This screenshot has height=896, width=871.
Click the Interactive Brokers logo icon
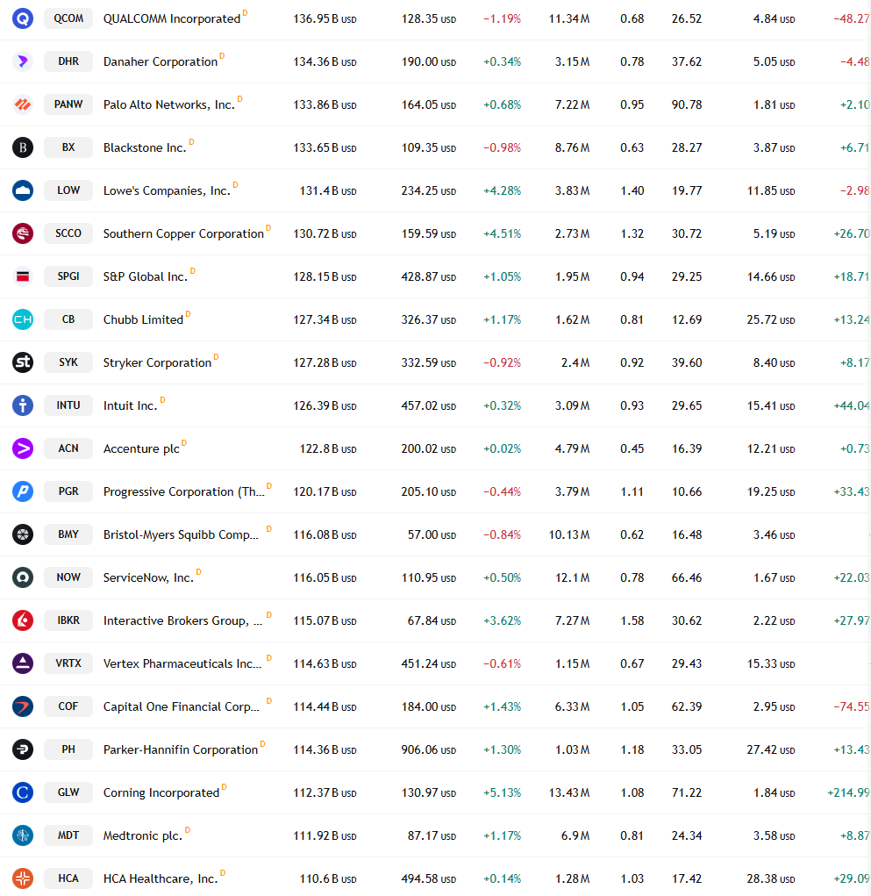tap(23, 620)
